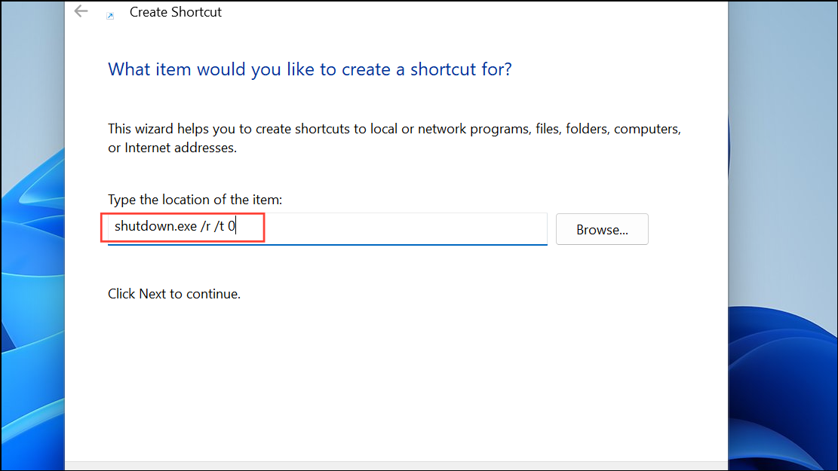Click the 'Type the location of the item' label

195,199
